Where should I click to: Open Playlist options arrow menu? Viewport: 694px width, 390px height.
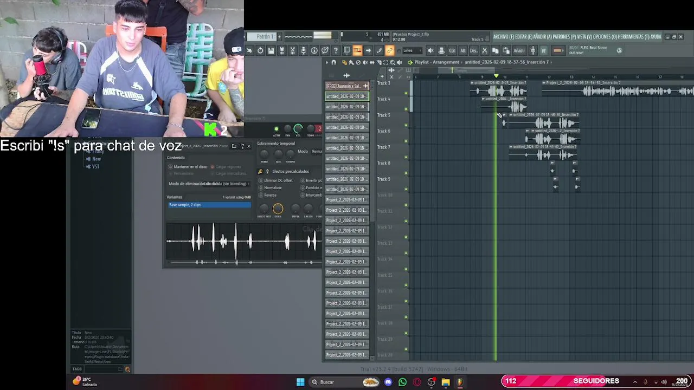click(x=327, y=62)
